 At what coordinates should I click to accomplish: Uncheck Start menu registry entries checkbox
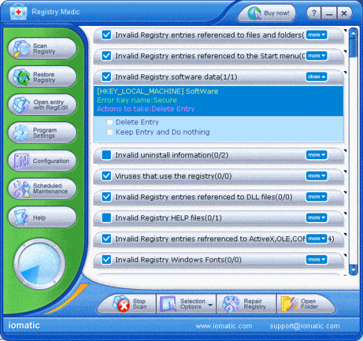click(106, 56)
